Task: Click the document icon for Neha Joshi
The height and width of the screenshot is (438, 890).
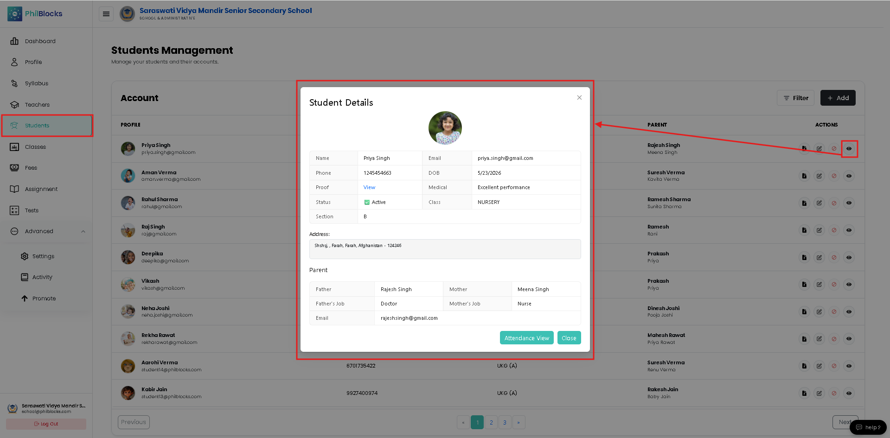Action: click(x=804, y=312)
